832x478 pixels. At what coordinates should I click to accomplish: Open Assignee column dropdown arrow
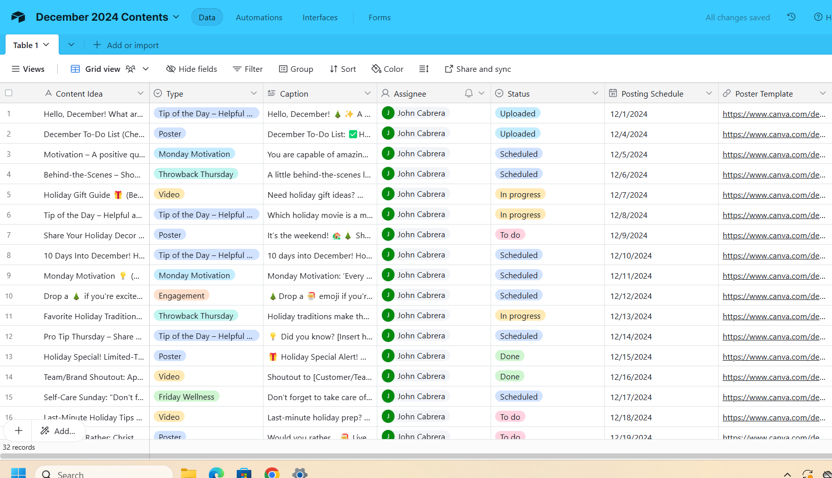[481, 93]
